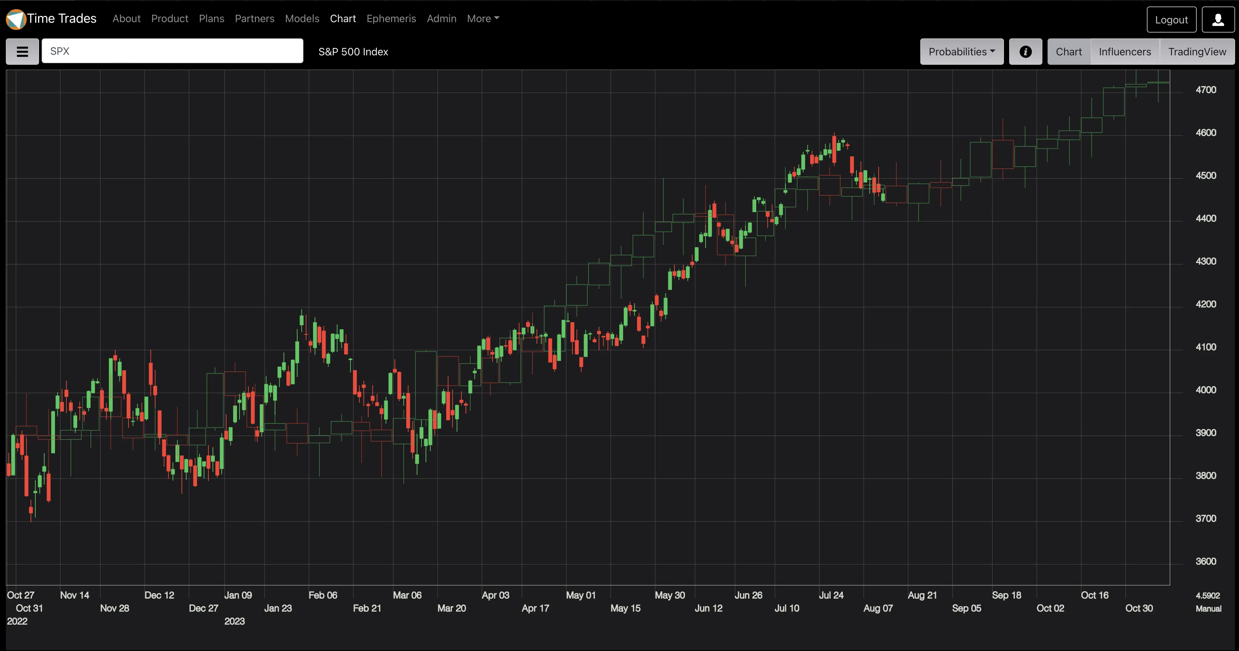Click the Jul 10 date label
The width and height of the screenshot is (1239, 651).
pos(787,608)
